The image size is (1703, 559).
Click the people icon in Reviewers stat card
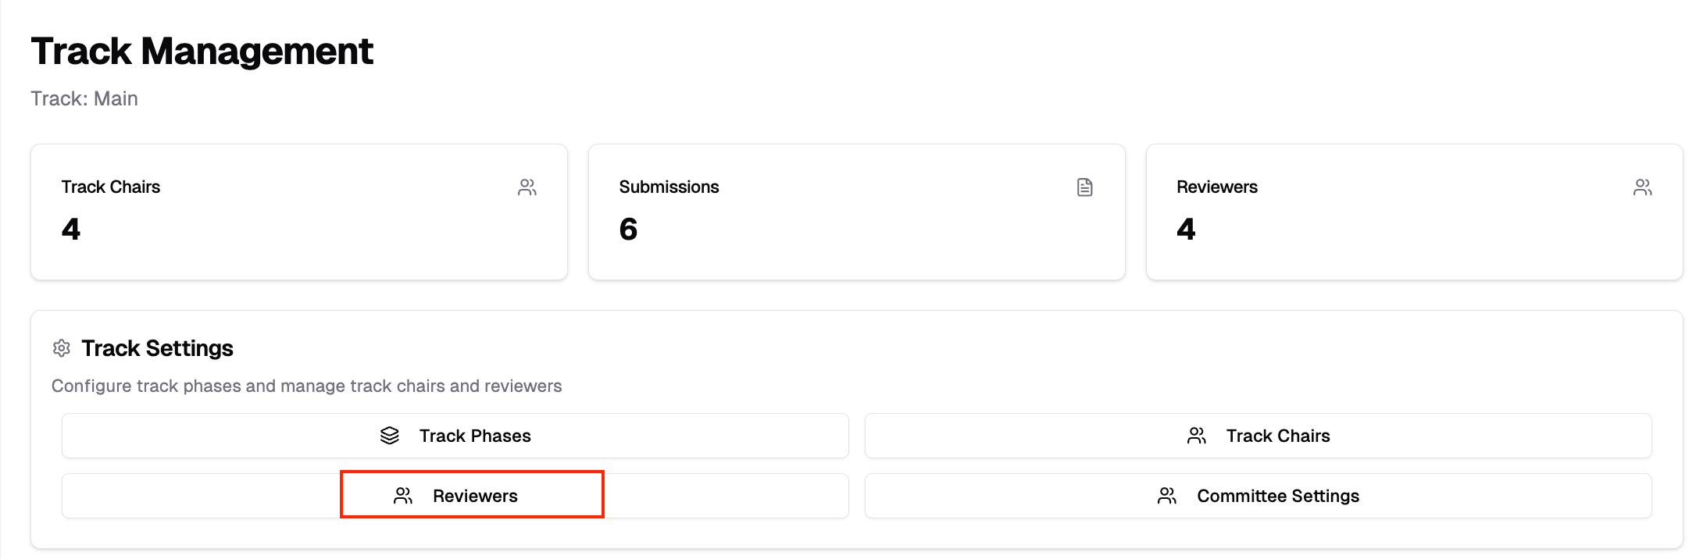(x=1642, y=187)
